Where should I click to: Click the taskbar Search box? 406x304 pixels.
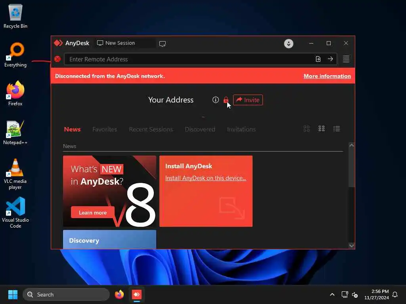click(66, 294)
